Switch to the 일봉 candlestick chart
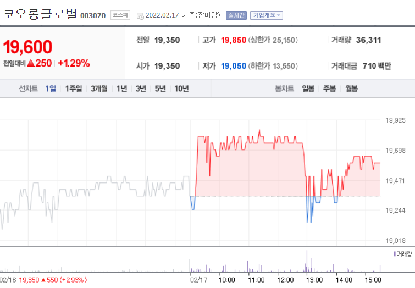 point(308,88)
